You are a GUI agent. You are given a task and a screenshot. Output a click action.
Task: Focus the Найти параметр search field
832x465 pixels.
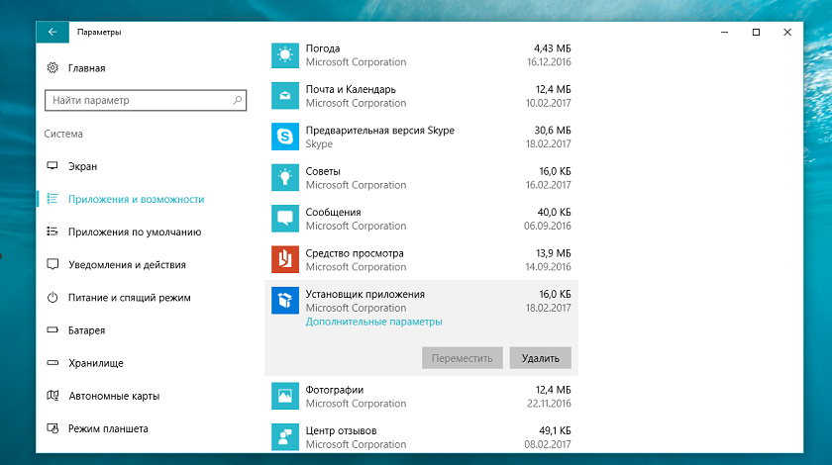[x=146, y=100]
